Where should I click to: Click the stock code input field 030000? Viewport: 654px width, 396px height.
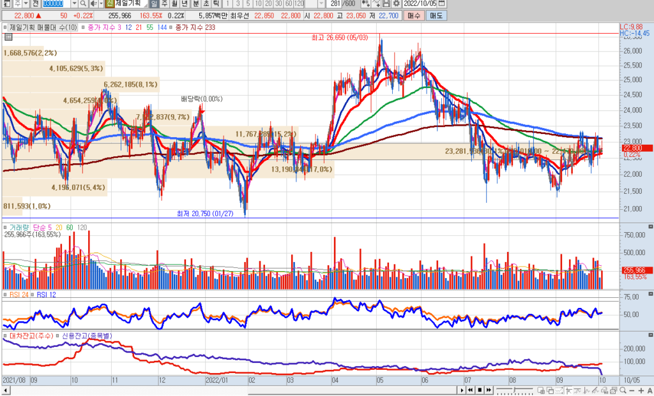point(56,4)
